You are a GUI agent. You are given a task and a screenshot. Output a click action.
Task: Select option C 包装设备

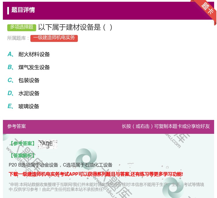[x=23, y=80]
